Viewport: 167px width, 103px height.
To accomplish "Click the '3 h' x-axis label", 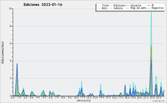I will click(x=32, y=98).
